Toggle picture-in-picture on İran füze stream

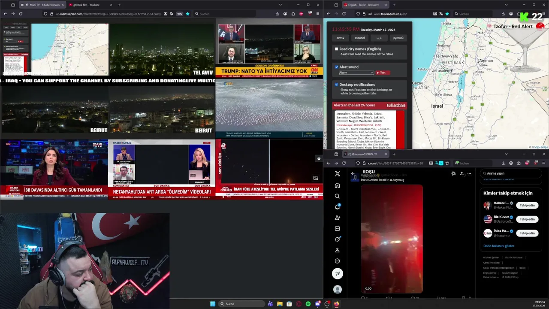[x=316, y=178]
